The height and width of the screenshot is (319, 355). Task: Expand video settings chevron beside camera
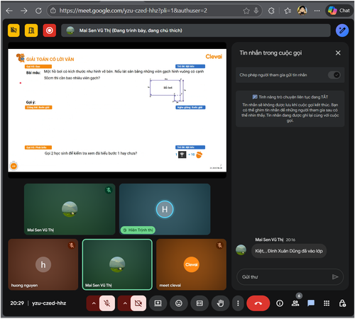[x=125, y=303]
